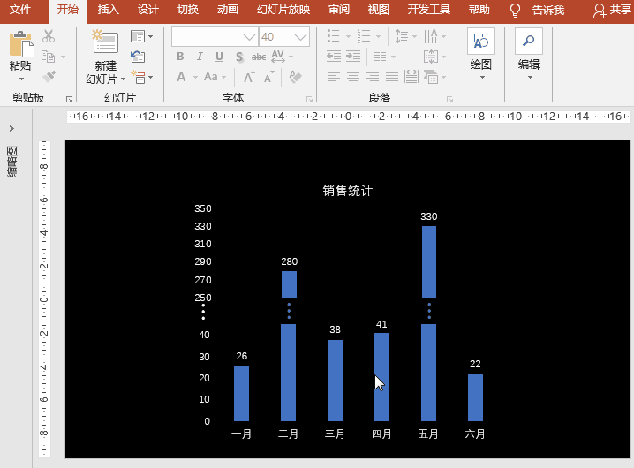Switch to the 插入 Insert tab
The width and height of the screenshot is (634, 468).
[109, 10]
